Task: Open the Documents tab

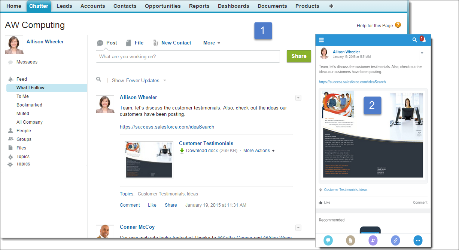Action: (x=272, y=6)
